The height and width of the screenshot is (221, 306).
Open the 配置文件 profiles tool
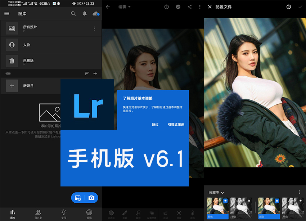(x=152, y=215)
